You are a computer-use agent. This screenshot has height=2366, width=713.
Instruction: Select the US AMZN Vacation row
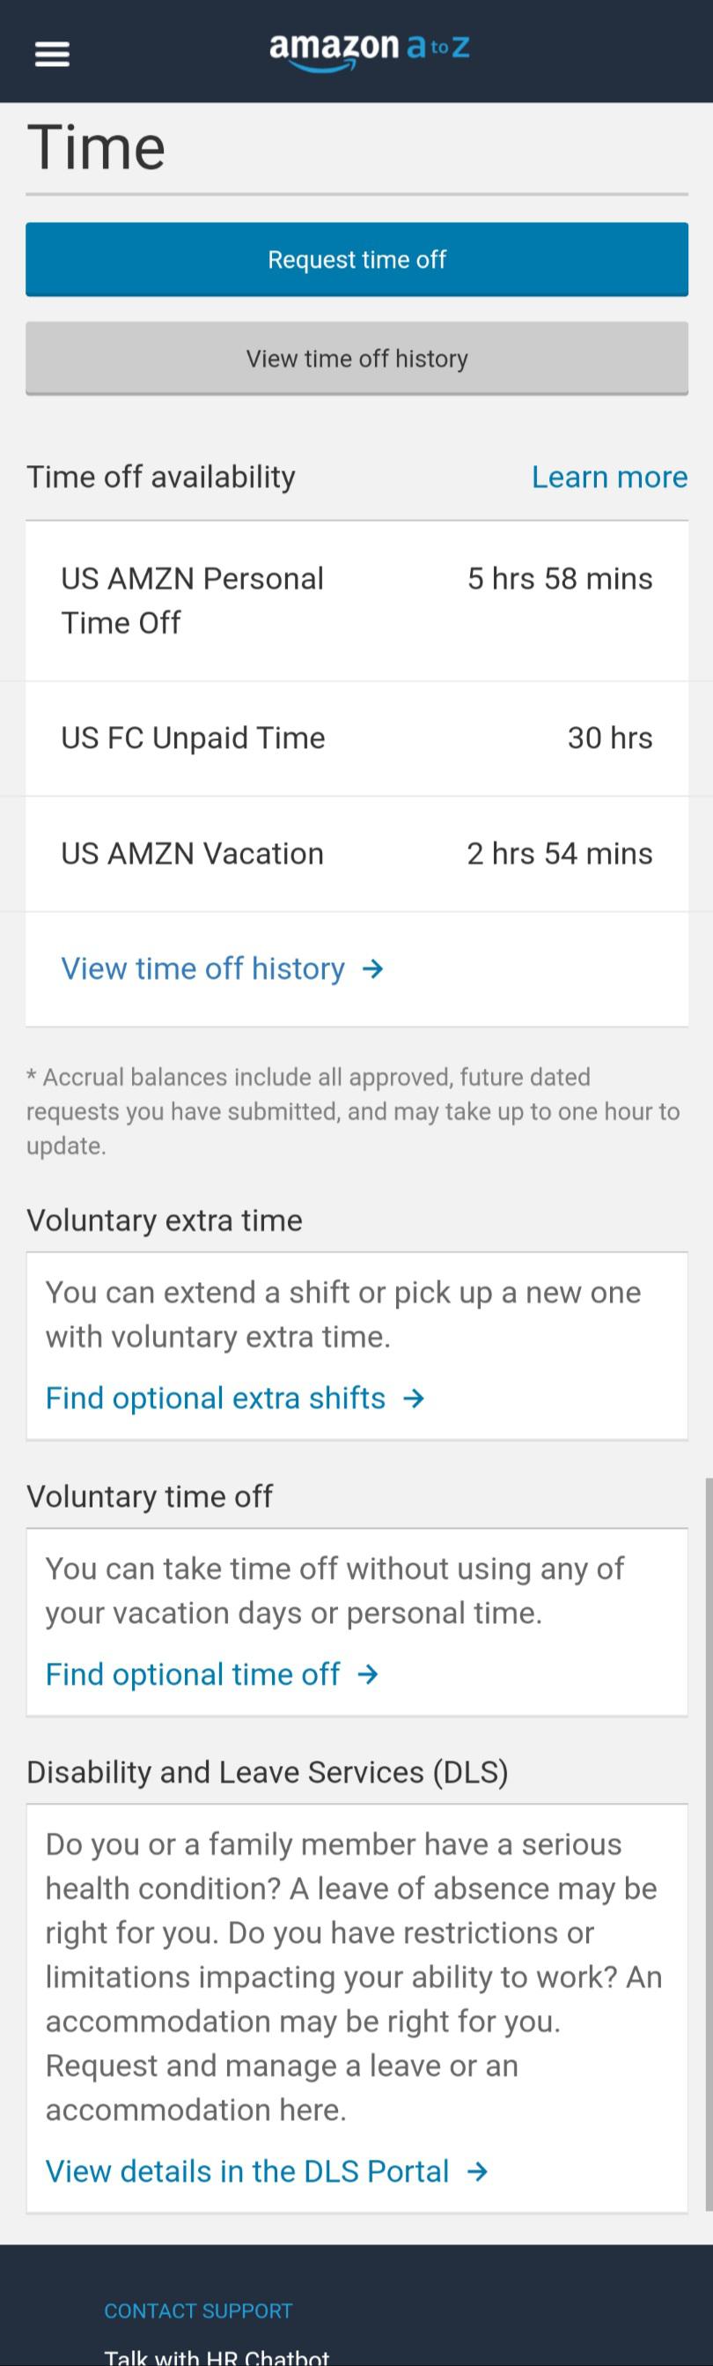(x=356, y=853)
